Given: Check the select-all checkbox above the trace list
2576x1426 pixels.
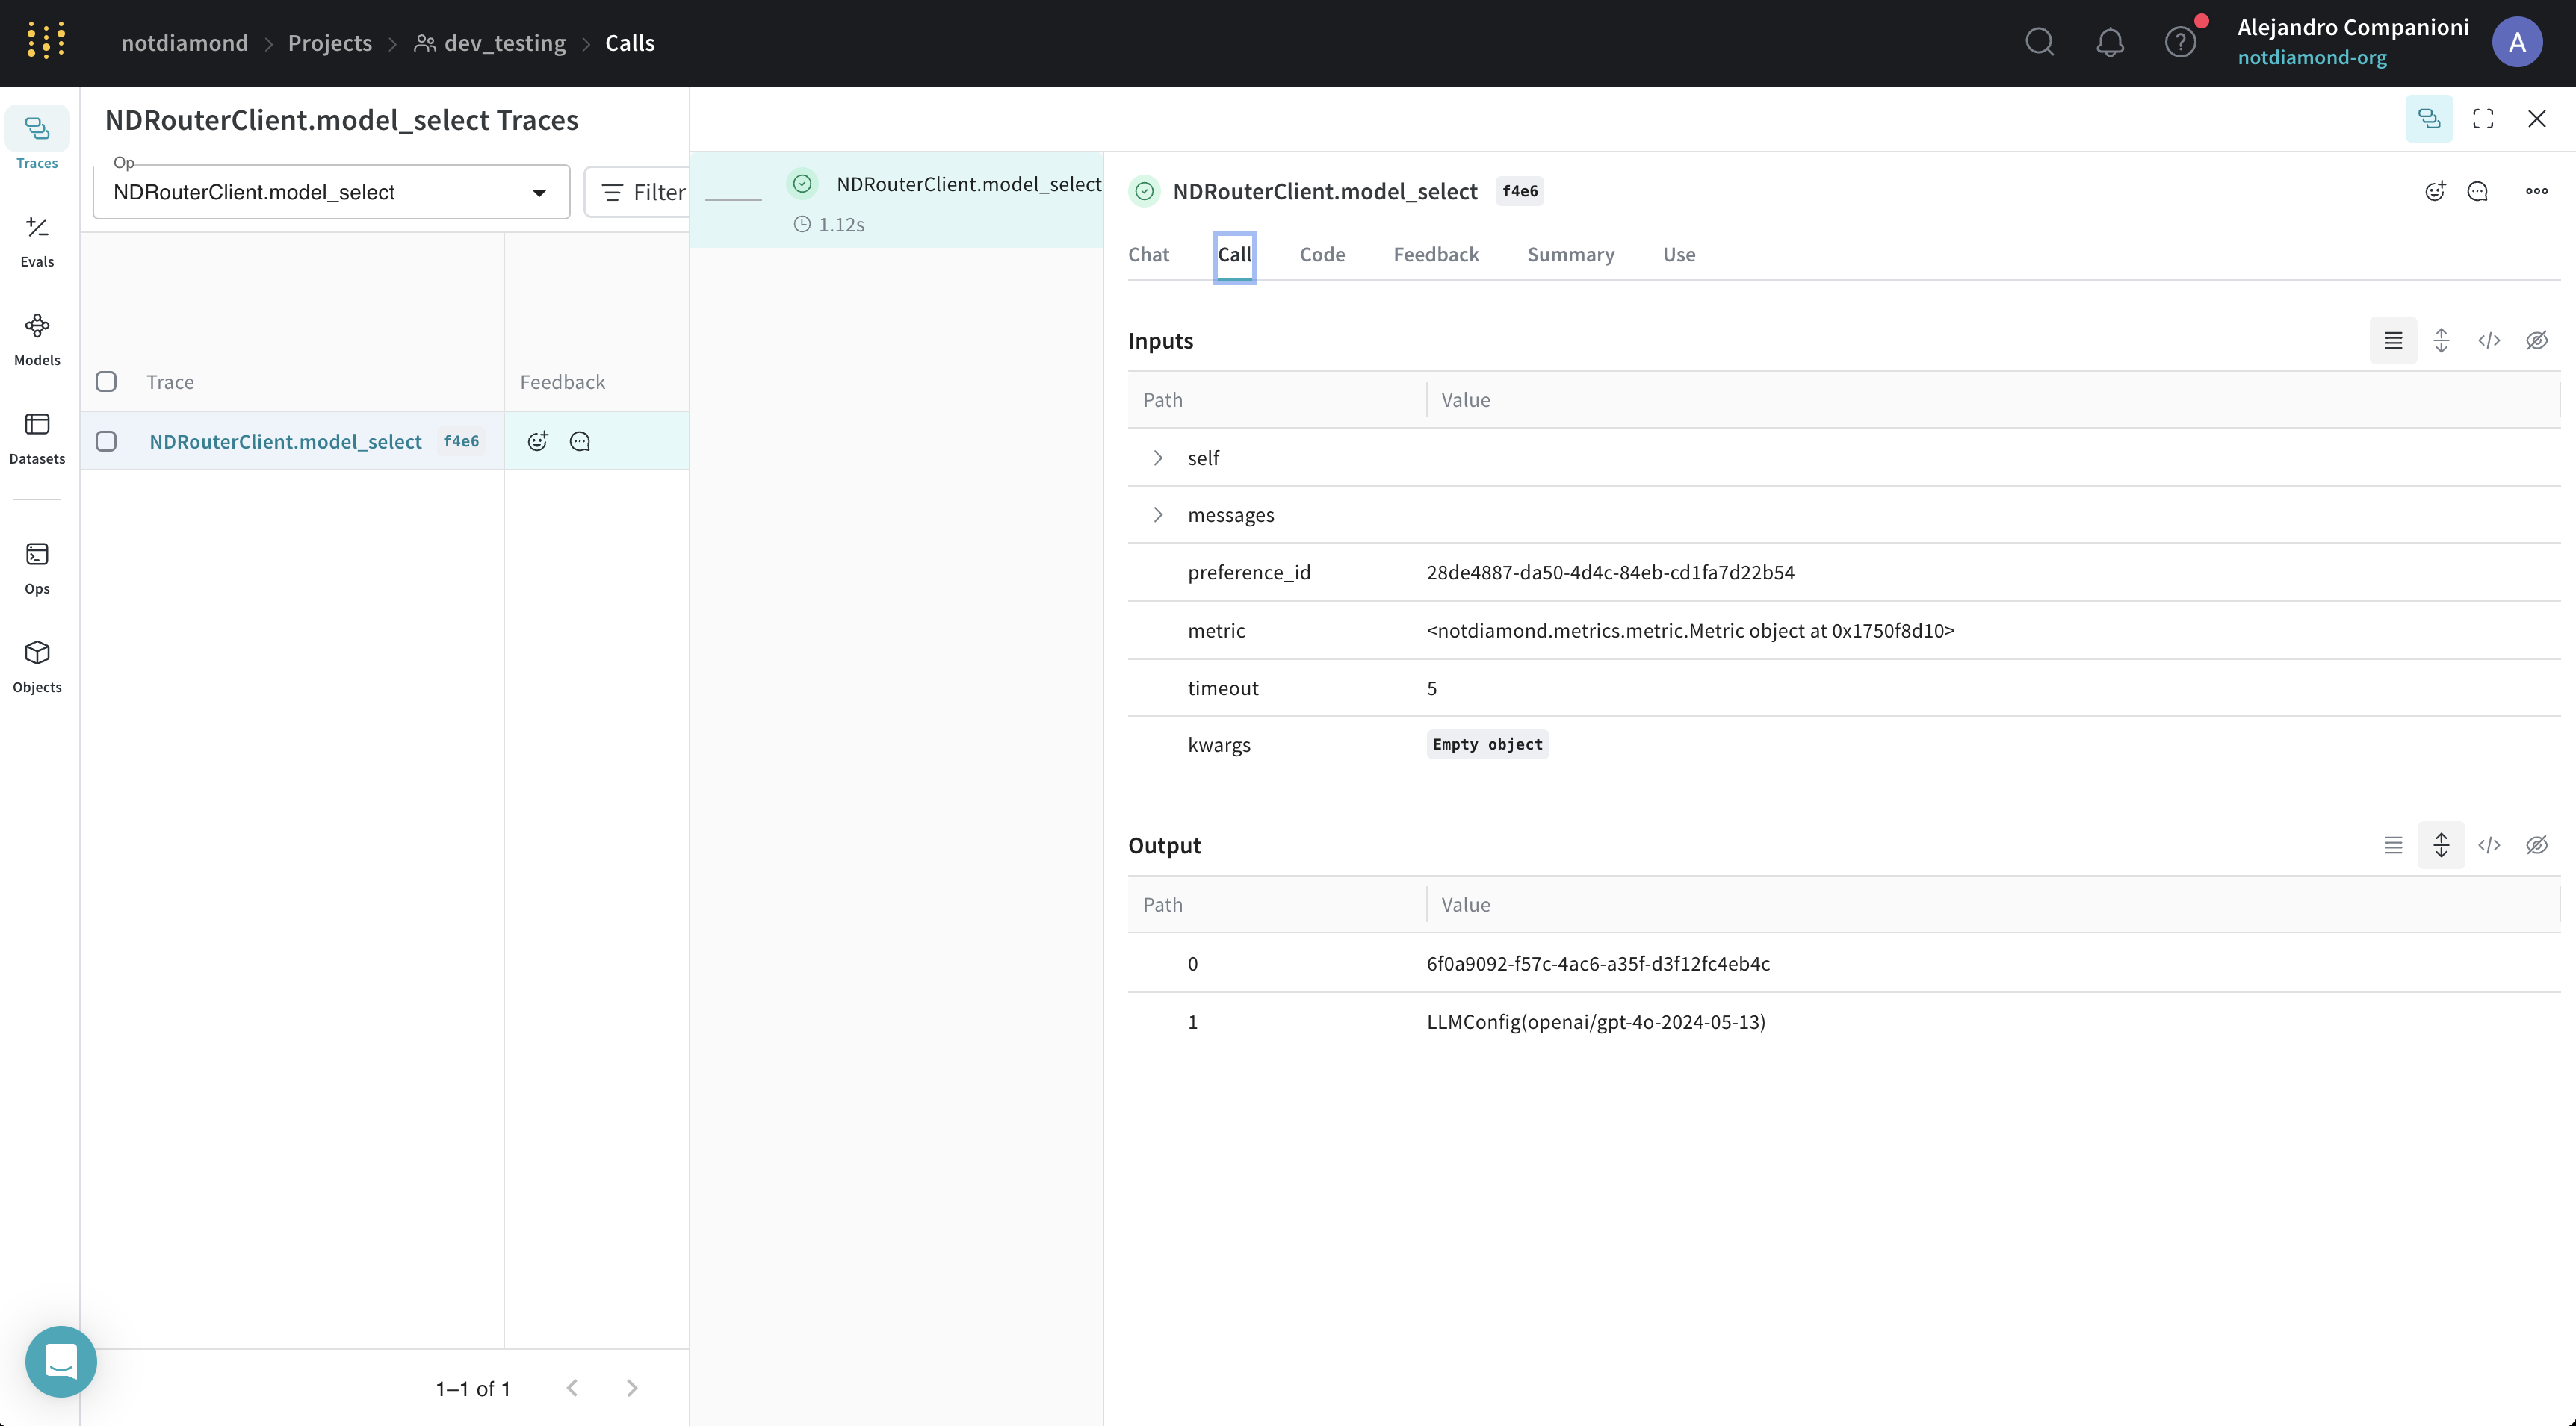Looking at the screenshot, I should coord(106,381).
